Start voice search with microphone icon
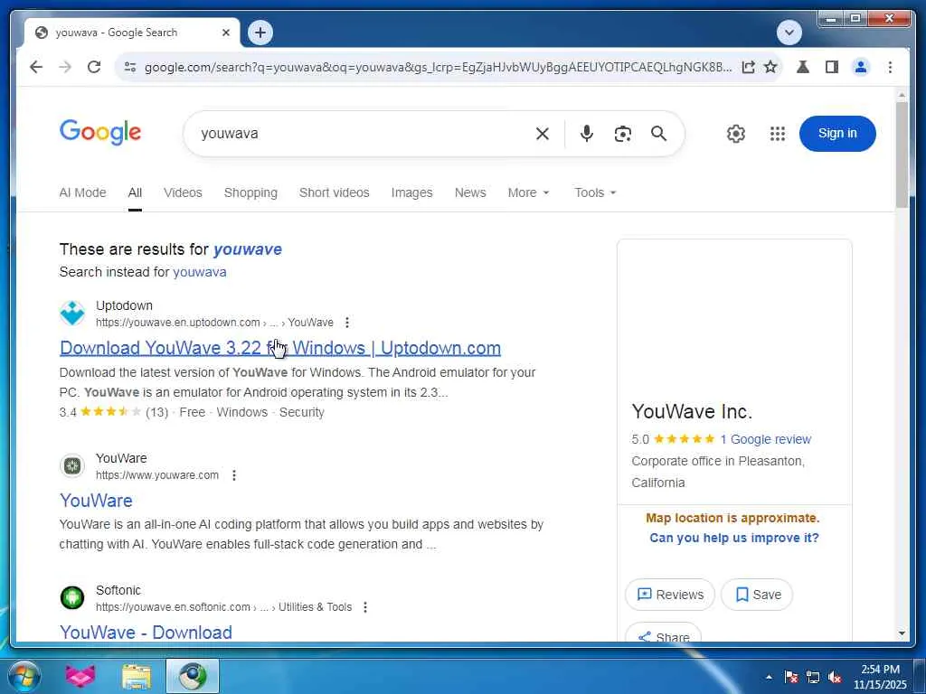Viewport: 926px width, 694px height. click(x=586, y=134)
